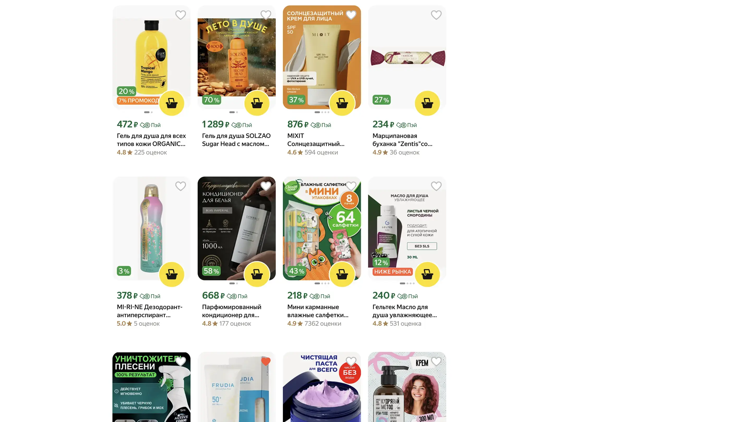
Task: Toggle favorite heart on Geltek shower oil
Action: point(436,186)
